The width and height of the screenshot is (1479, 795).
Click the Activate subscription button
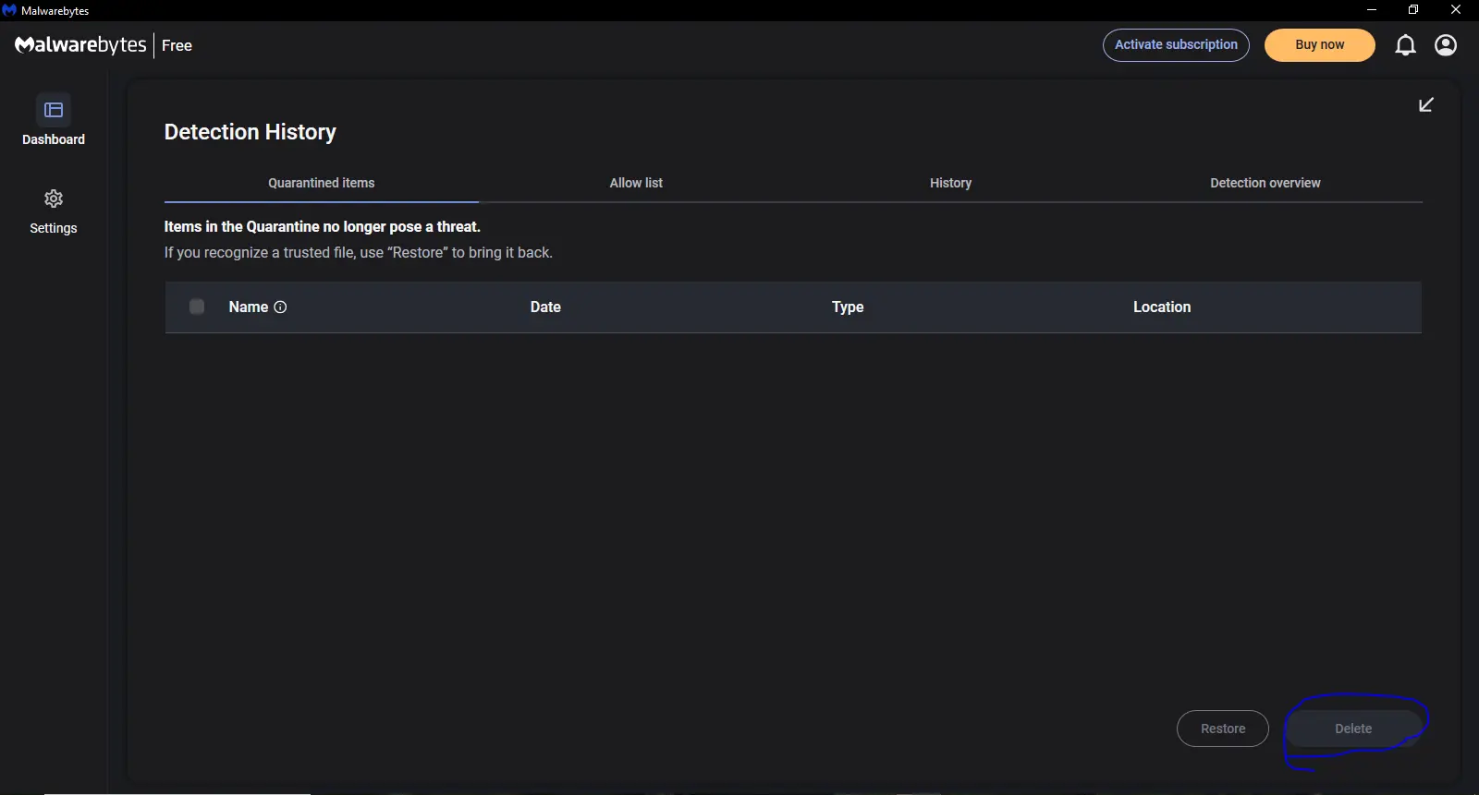[1176, 45]
